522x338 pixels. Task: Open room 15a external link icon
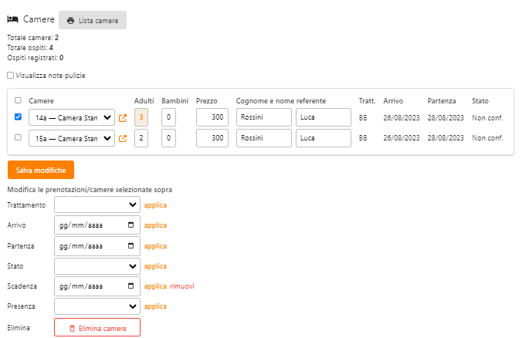123,139
